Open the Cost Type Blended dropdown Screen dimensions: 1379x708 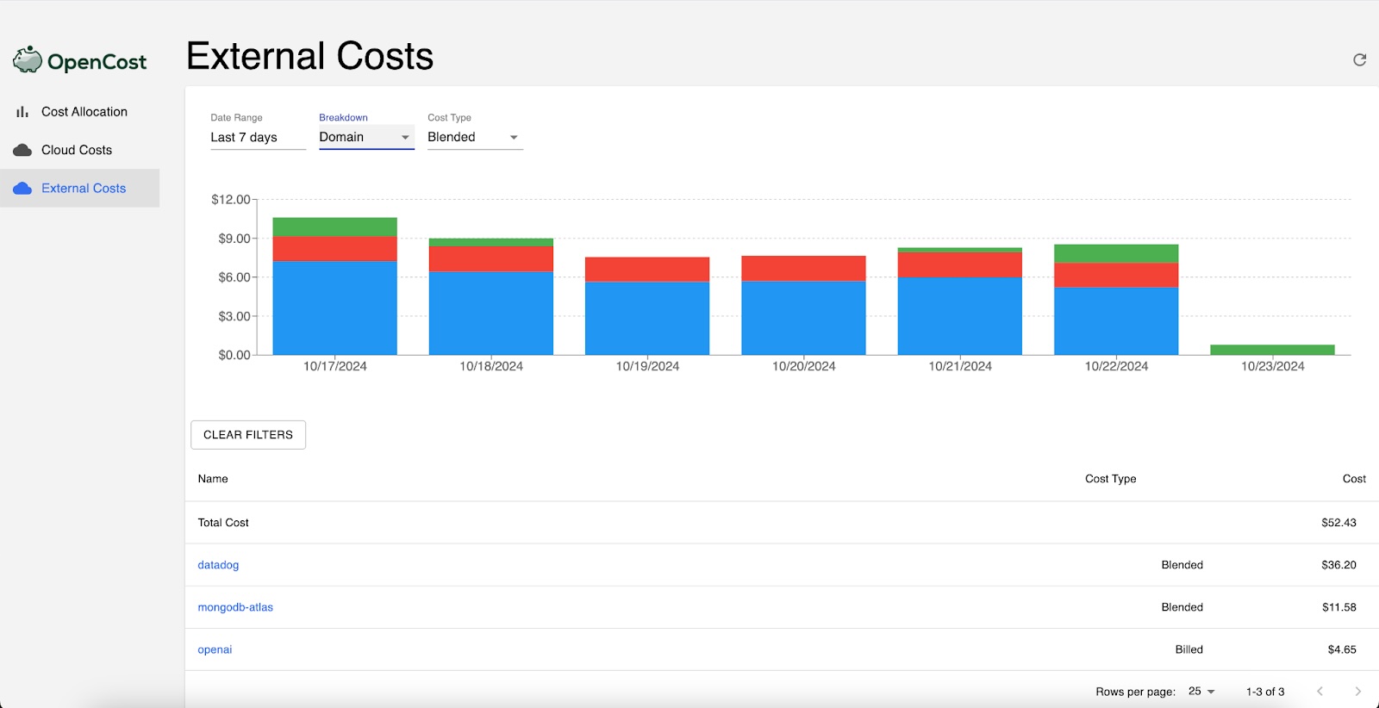click(x=474, y=137)
